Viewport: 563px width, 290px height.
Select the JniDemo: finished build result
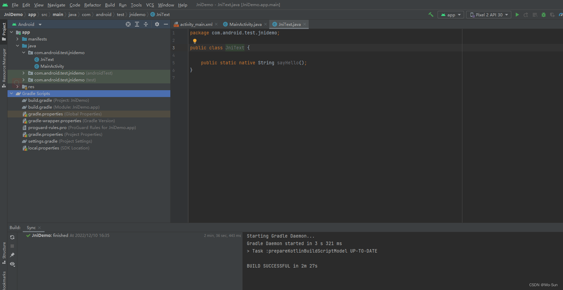[68, 236]
